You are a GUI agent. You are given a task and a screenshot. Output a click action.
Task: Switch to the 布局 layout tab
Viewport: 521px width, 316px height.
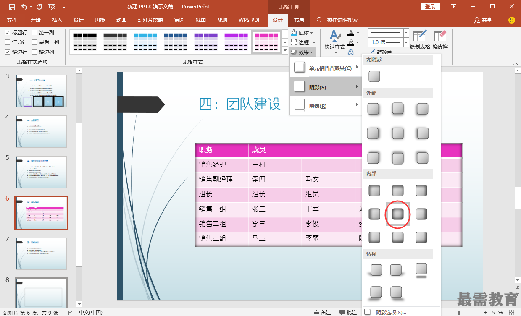point(299,20)
